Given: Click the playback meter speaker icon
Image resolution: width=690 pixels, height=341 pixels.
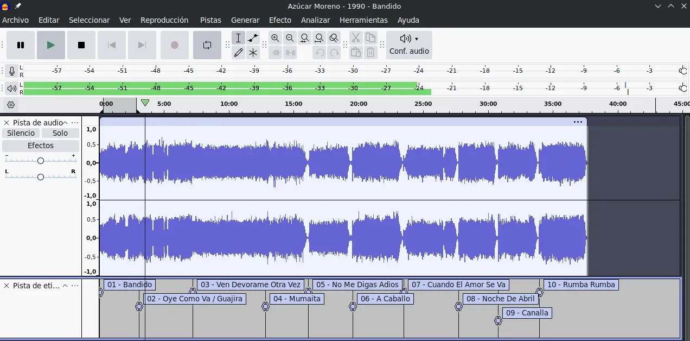Looking at the screenshot, I should click(x=12, y=89).
